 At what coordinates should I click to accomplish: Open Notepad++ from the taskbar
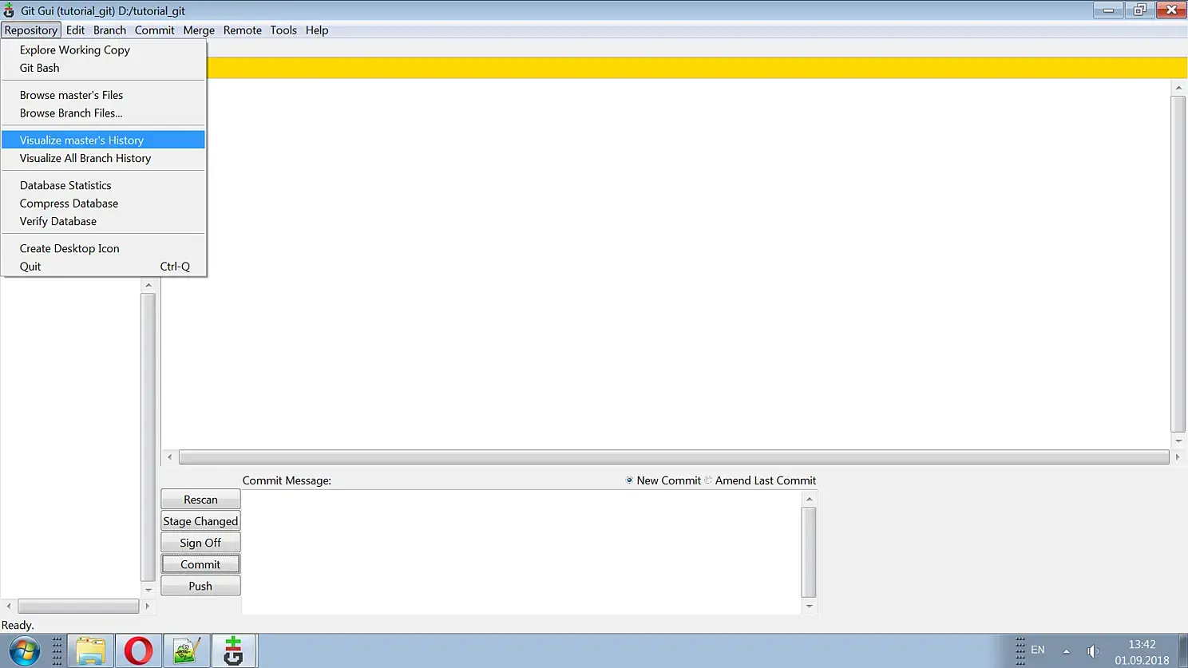[x=186, y=650]
